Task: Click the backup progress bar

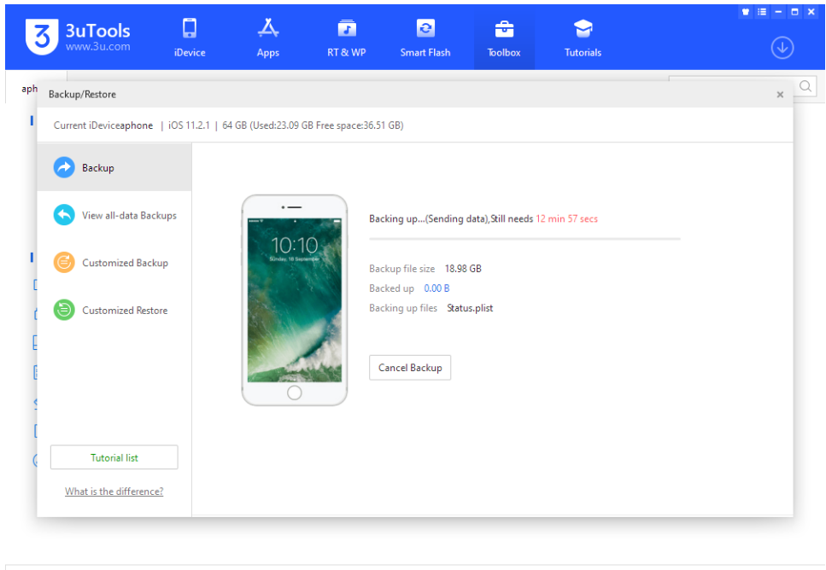Action: coord(524,238)
